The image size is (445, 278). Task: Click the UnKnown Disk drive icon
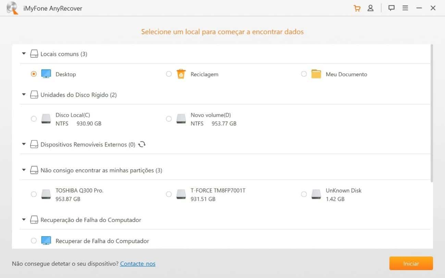(x=316, y=194)
